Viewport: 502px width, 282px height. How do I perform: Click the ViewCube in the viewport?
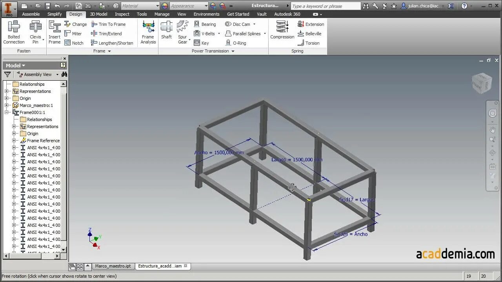482,83
